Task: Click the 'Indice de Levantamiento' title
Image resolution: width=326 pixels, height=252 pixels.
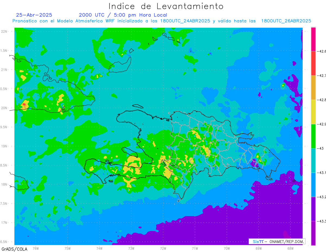Action: pyautogui.click(x=166, y=6)
